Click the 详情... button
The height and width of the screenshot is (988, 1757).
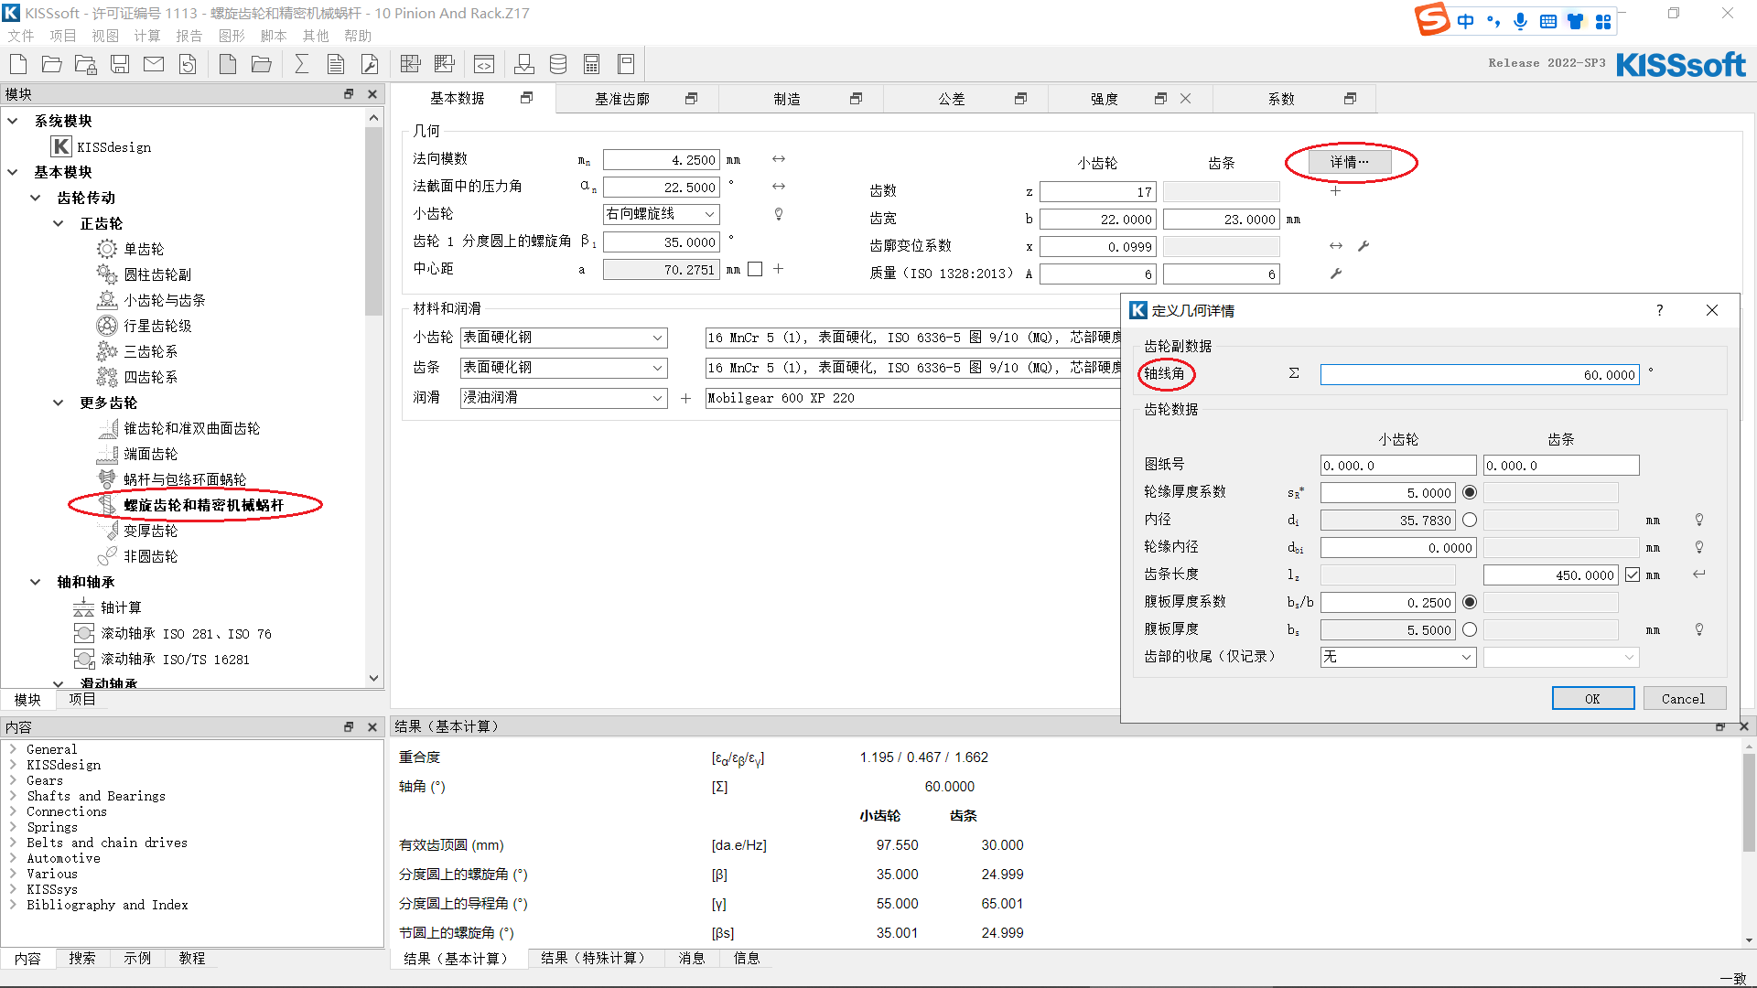1350,162
